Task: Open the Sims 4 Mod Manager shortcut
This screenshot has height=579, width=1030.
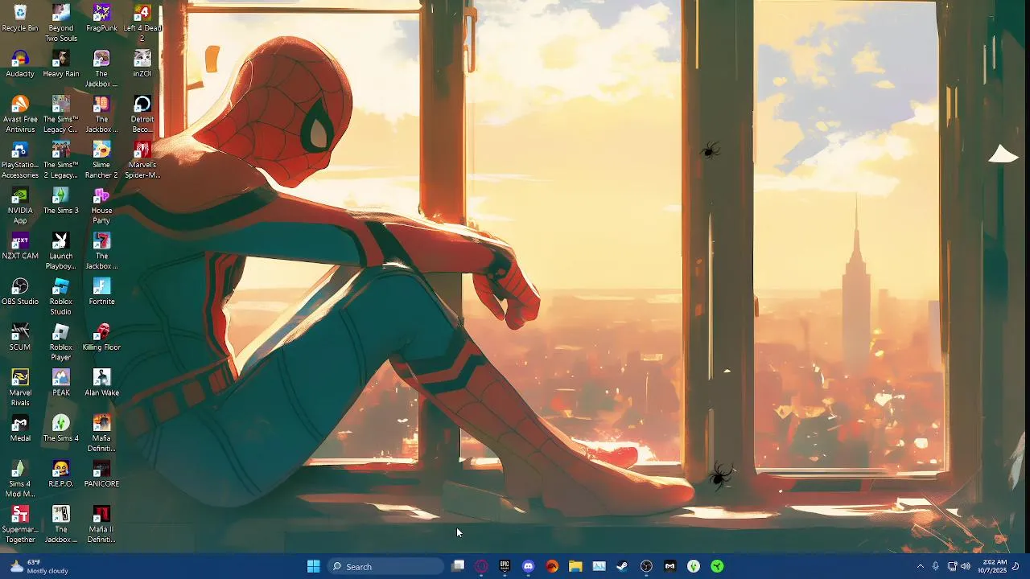Action: click(x=20, y=479)
